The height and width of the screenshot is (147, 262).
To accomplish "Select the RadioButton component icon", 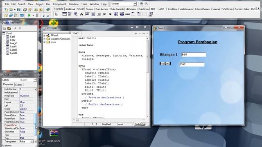I will tap(110, 14).
